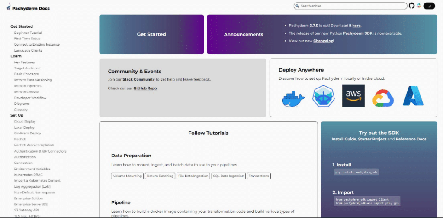The height and width of the screenshot is (218, 443).
Task: Open the Slack icon in header
Action: pyautogui.click(x=419, y=6)
